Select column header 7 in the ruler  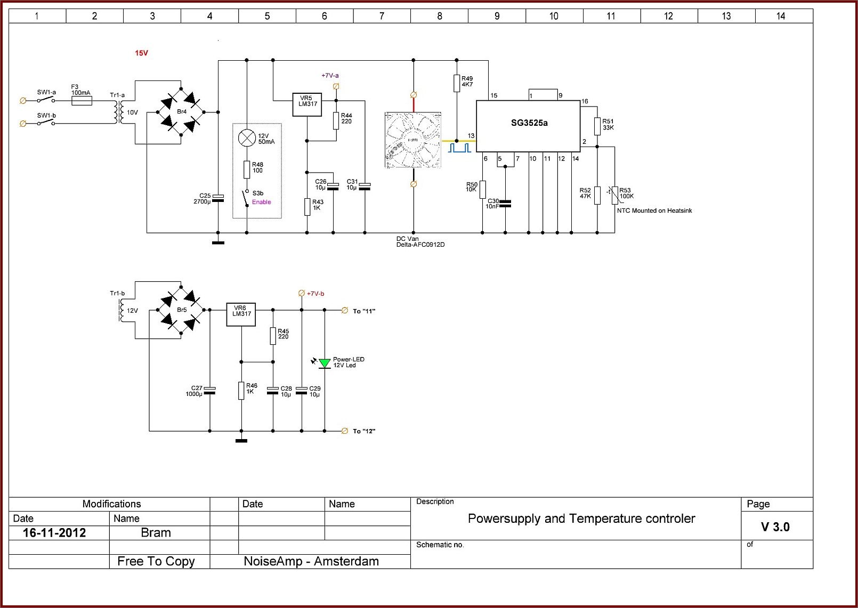(382, 16)
